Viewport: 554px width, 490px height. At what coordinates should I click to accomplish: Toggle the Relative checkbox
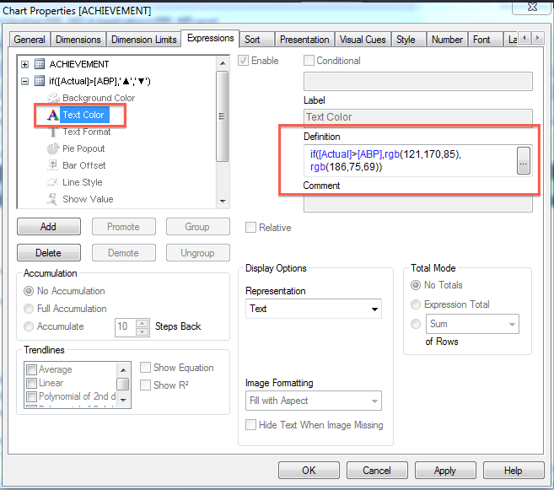250,228
